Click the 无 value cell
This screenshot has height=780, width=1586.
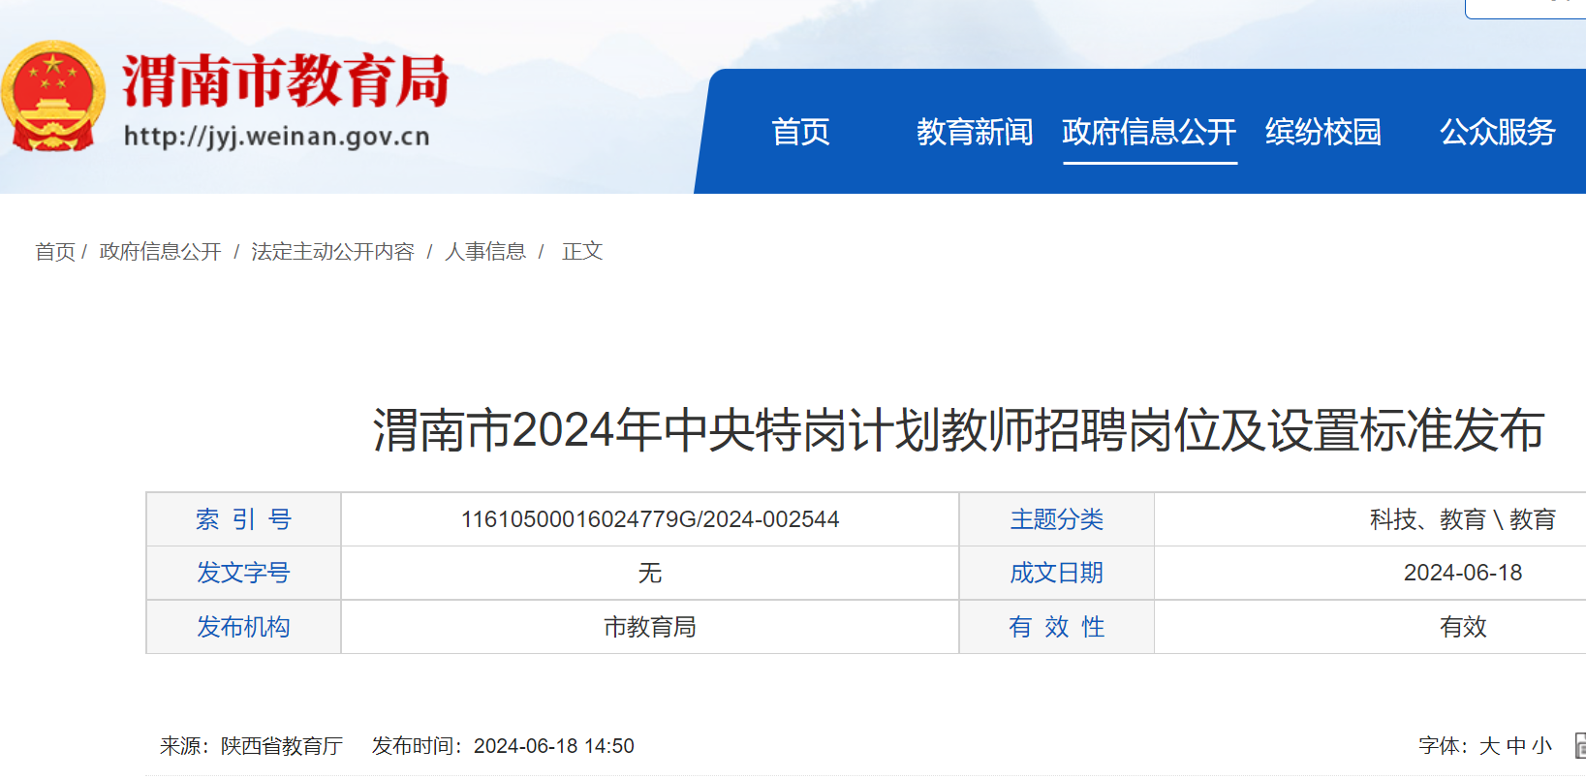coord(650,573)
